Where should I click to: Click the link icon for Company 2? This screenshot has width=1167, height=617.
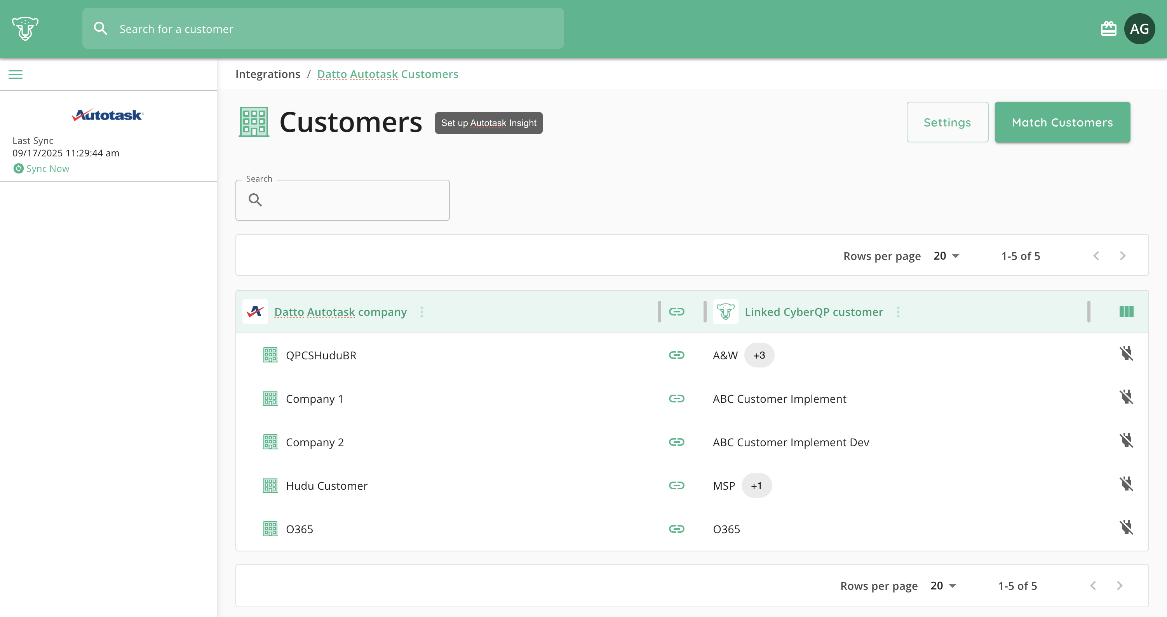click(676, 442)
